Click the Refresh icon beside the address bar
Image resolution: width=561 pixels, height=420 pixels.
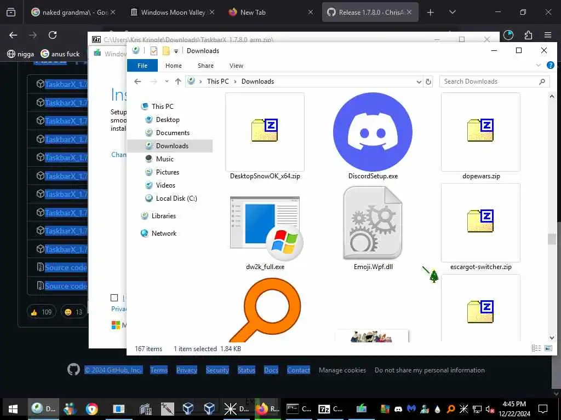[428, 81]
